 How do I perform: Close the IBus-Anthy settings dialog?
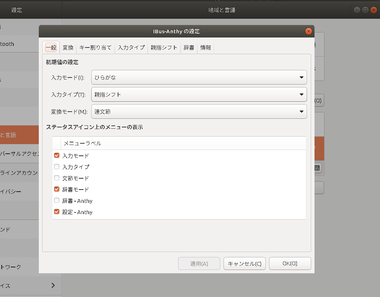pos(308,31)
